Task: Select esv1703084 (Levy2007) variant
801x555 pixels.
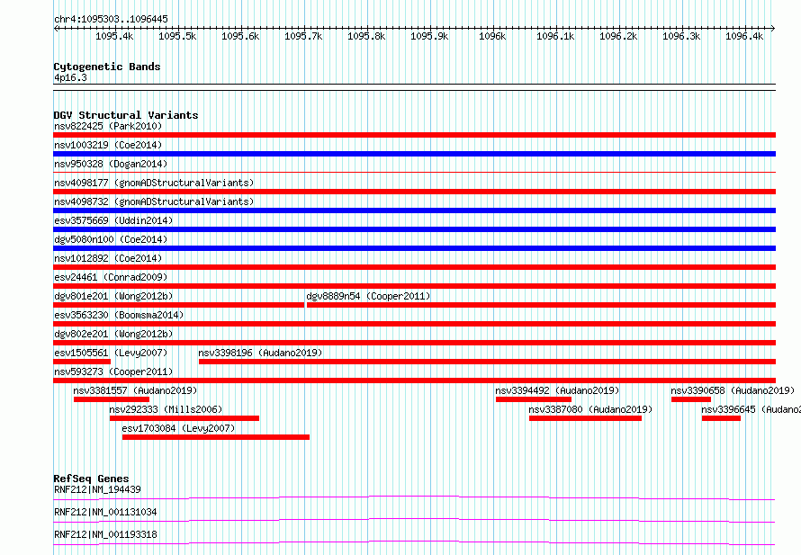Action: (178, 428)
